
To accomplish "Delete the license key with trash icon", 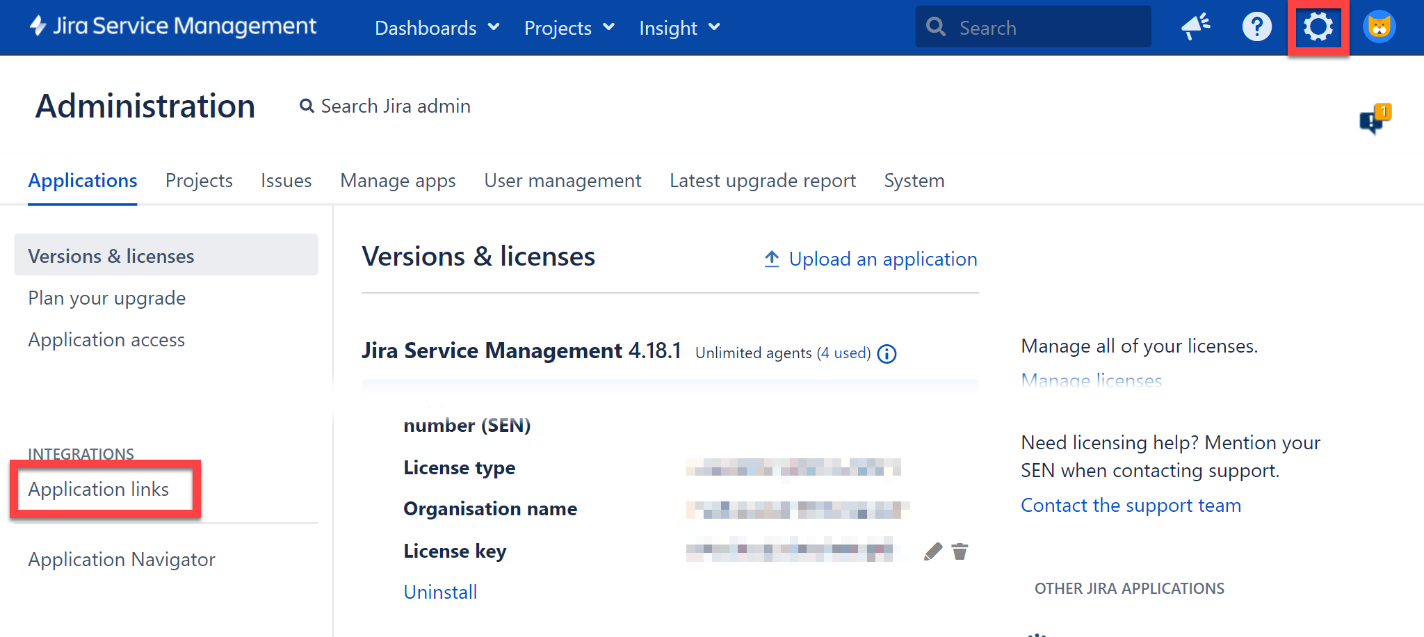I will (960, 551).
